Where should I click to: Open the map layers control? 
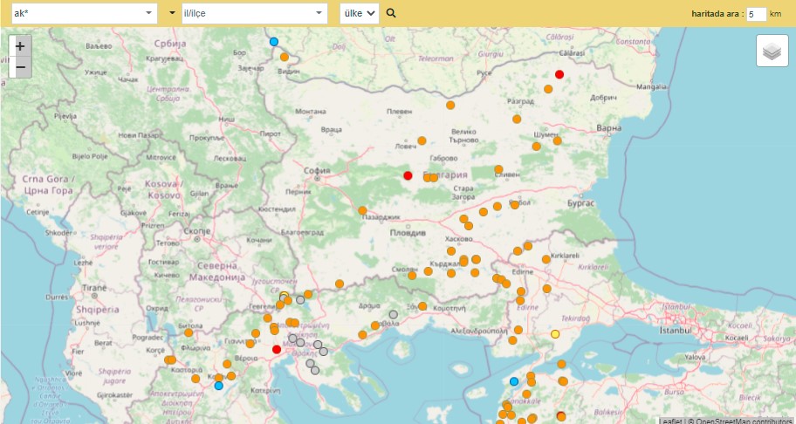[x=772, y=51]
